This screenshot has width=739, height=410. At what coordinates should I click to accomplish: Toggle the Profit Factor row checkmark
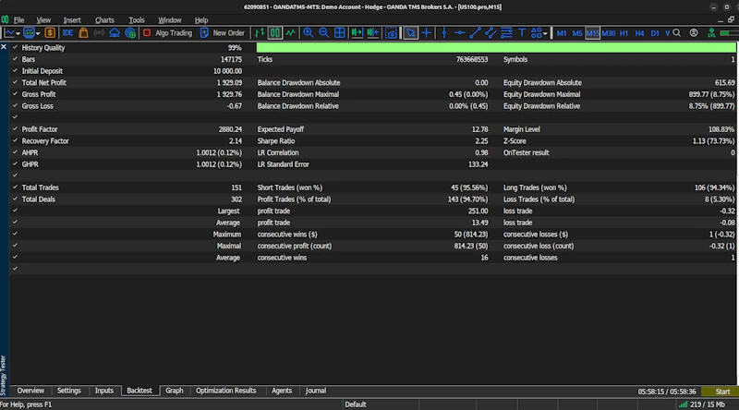tap(15, 128)
